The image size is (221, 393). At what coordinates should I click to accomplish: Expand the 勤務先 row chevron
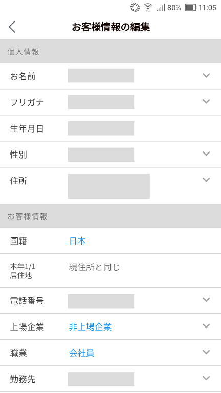pyautogui.click(x=206, y=378)
